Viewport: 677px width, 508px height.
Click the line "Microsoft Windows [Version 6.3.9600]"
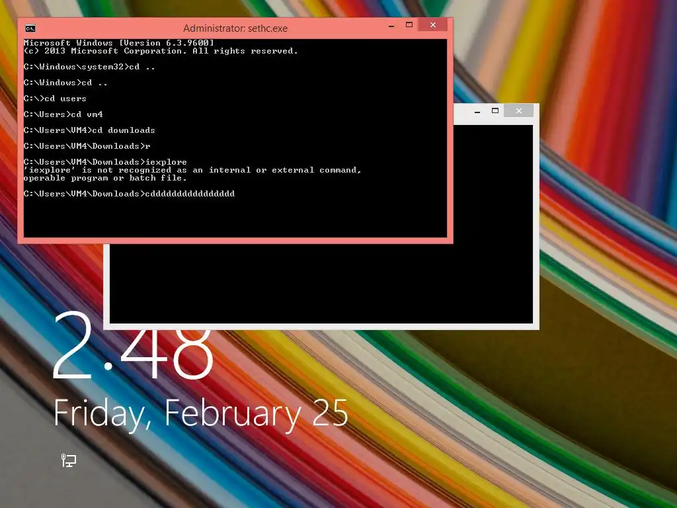click(x=119, y=43)
